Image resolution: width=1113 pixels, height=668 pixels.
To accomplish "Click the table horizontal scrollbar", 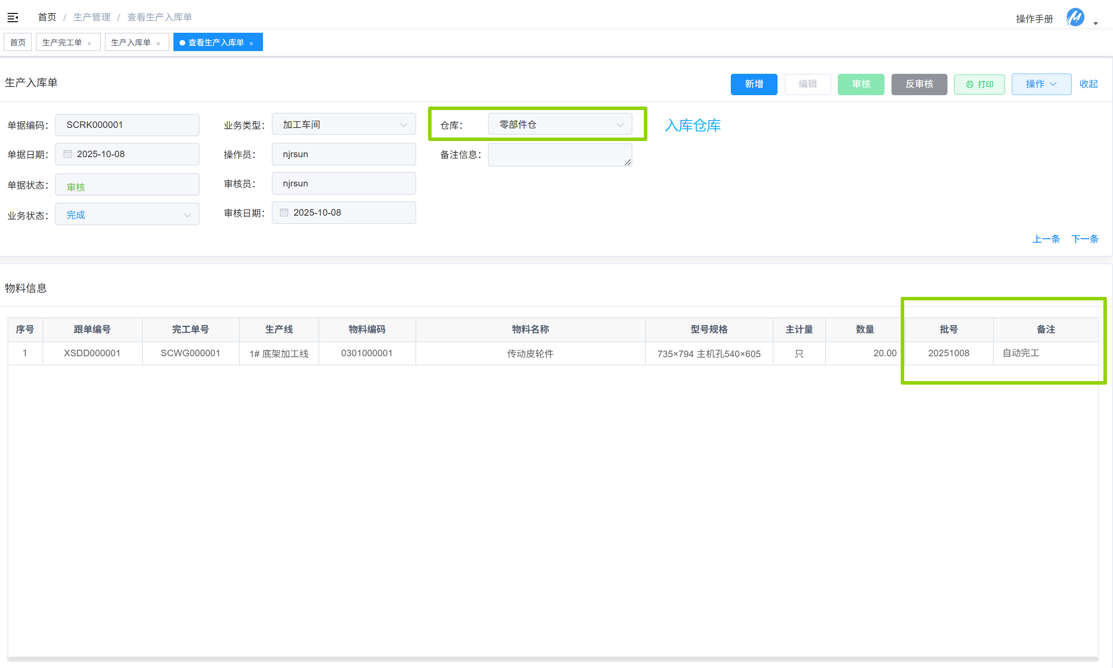I will pyautogui.click(x=552, y=659).
